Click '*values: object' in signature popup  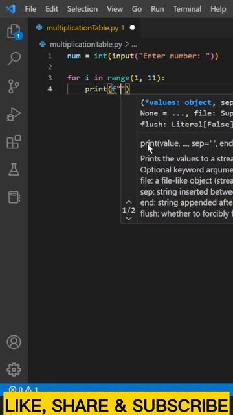click(x=178, y=102)
